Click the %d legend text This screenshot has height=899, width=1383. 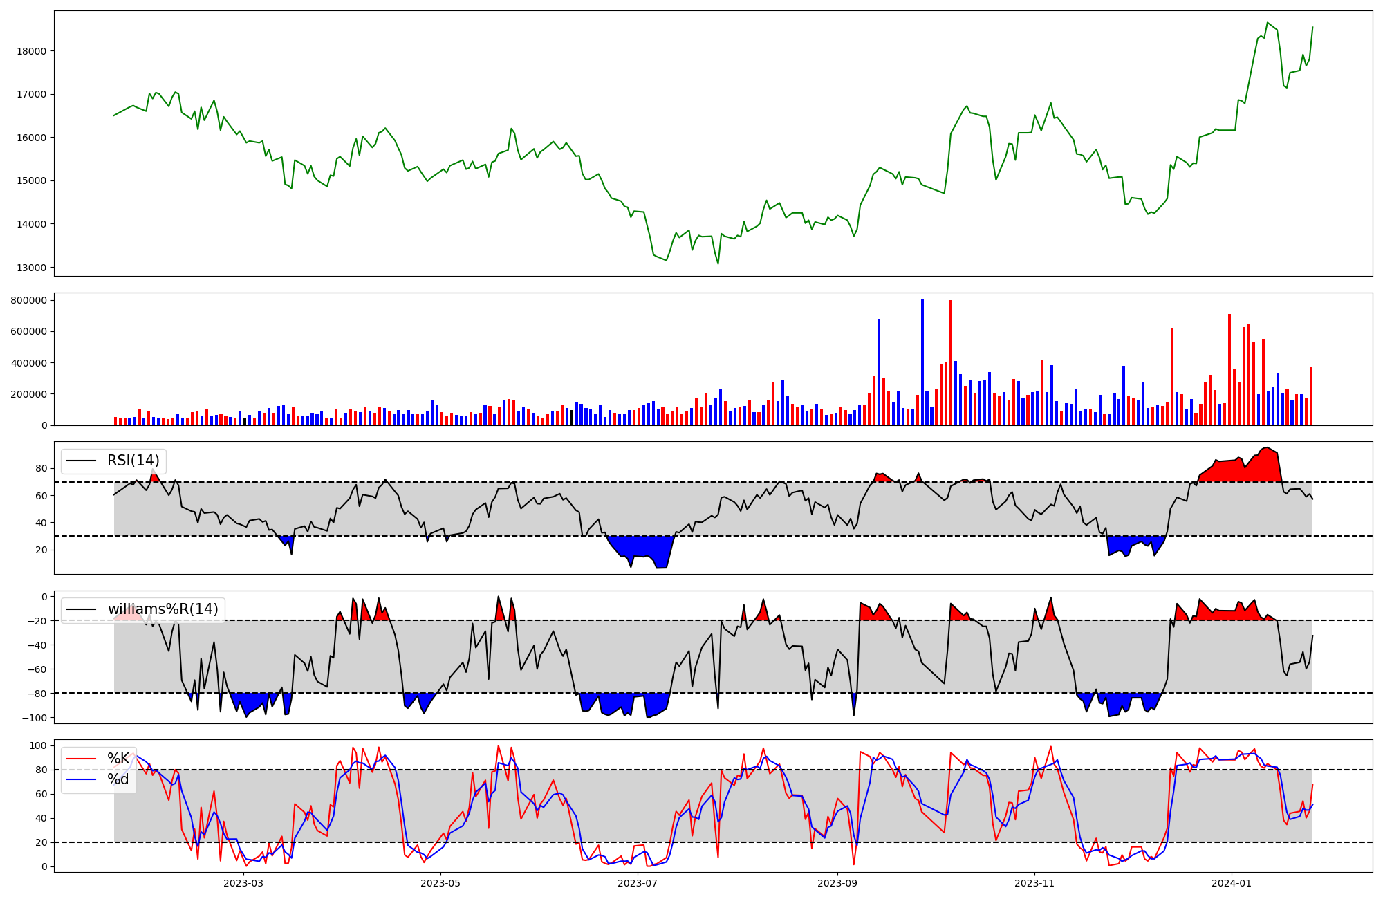tap(118, 779)
